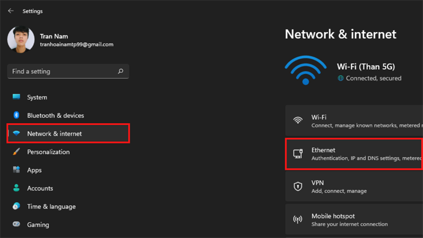Click the Accounts person icon
Image resolution: width=423 pixels, height=238 pixels.
click(x=16, y=188)
